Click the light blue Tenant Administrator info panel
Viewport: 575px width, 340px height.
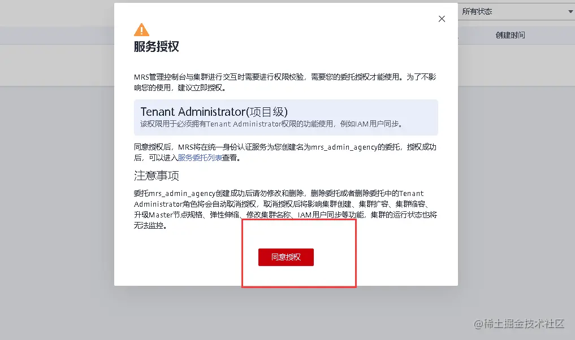point(286,117)
